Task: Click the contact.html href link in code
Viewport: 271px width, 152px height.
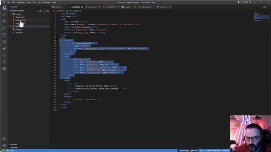Action: pyautogui.click(x=93, y=73)
